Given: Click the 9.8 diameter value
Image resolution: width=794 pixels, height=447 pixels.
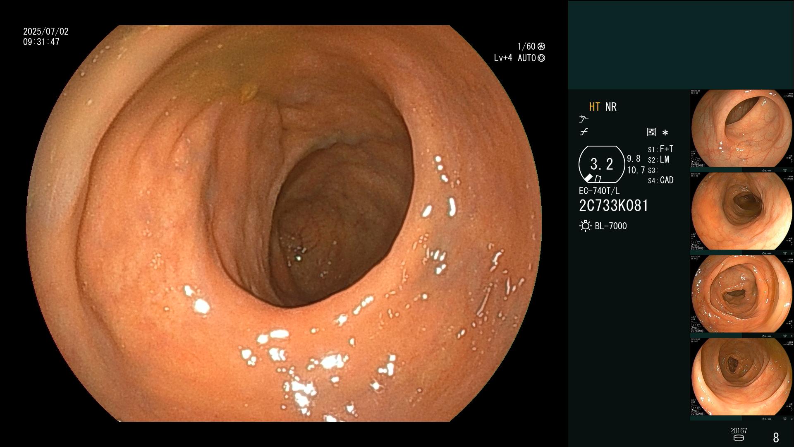Looking at the screenshot, I should [634, 159].
